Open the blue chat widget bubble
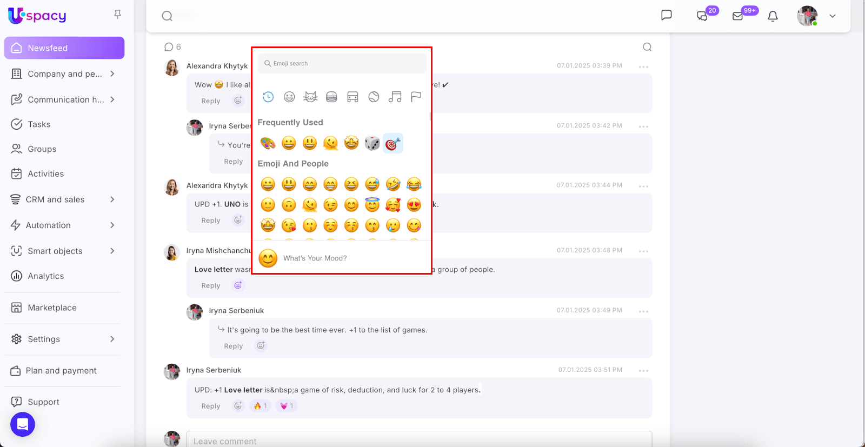Image resolution: width=865 pixels, height=447 pixels. point(23,424)
